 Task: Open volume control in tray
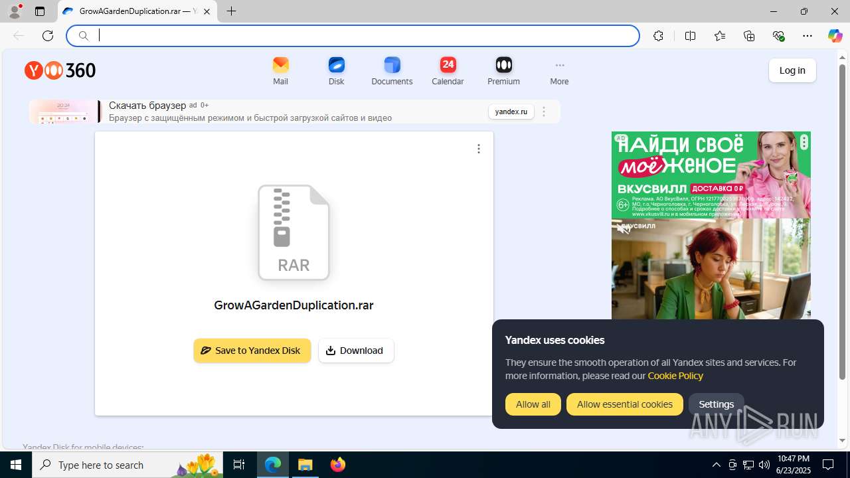tap(764, 465)
